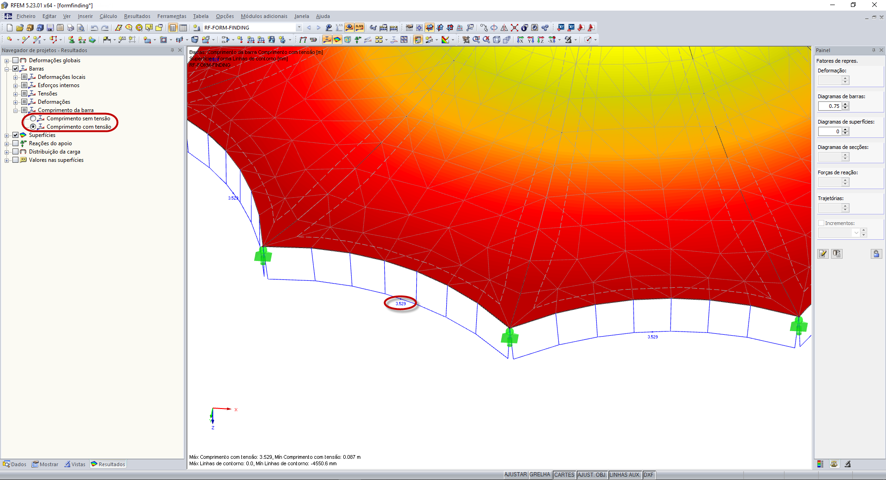The image size is (886, 480).
Task: Click the lock icon in the panel
Action: [876, 254]
